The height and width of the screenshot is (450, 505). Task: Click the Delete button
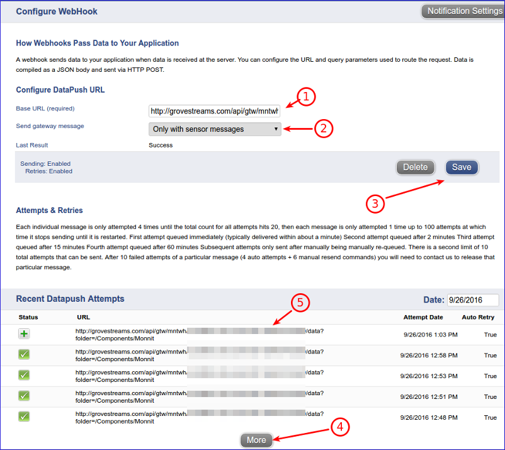click(415, 167)
